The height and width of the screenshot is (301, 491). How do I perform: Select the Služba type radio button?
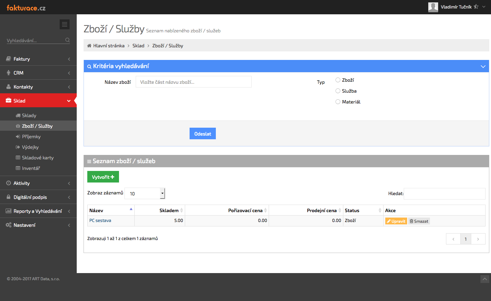point(338,91)
